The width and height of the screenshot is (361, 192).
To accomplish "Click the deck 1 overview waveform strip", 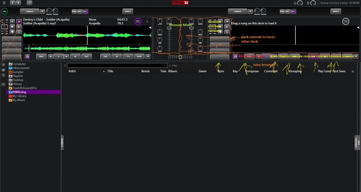I will [87, 49].
